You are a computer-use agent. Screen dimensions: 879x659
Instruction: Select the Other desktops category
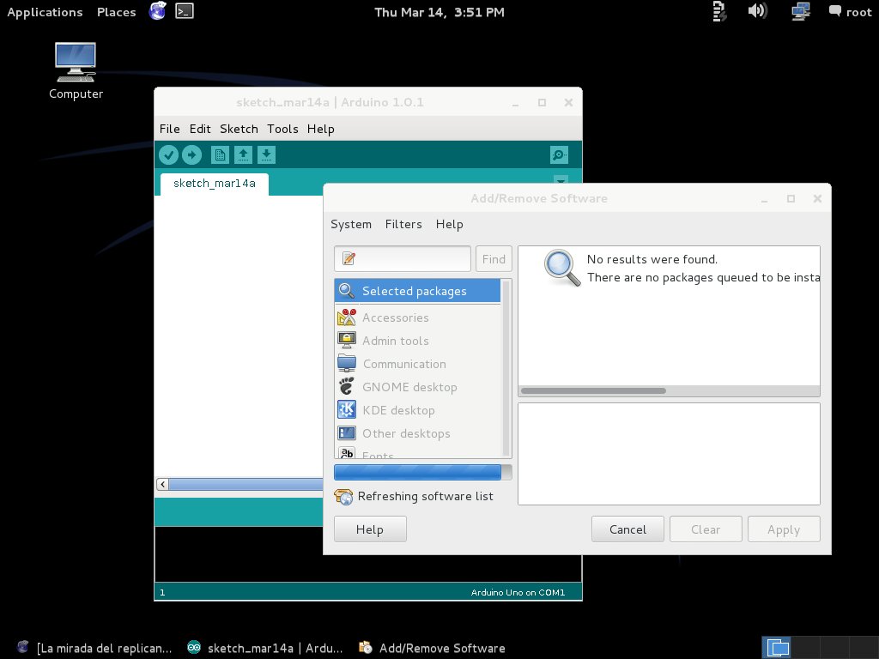(418, 433)
